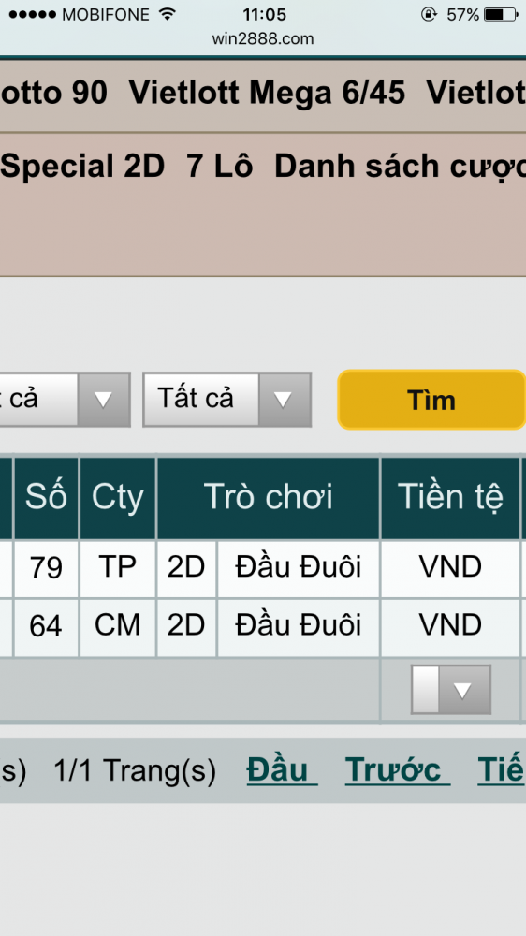The image size is (526, 936).
Task: Open the 7 Lô menu item
Action: [x=219, y=166]
